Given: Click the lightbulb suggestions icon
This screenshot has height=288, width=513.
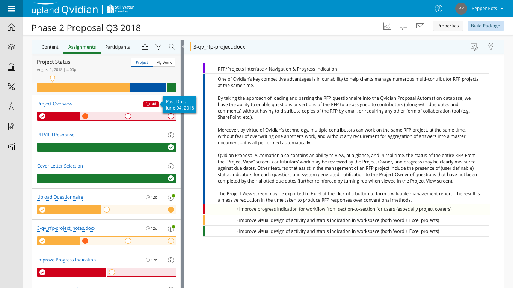Looking at the screenshot, I should point(490,46).
